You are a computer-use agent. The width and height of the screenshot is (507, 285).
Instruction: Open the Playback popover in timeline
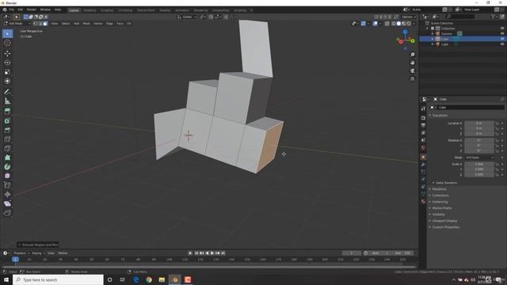21,253
